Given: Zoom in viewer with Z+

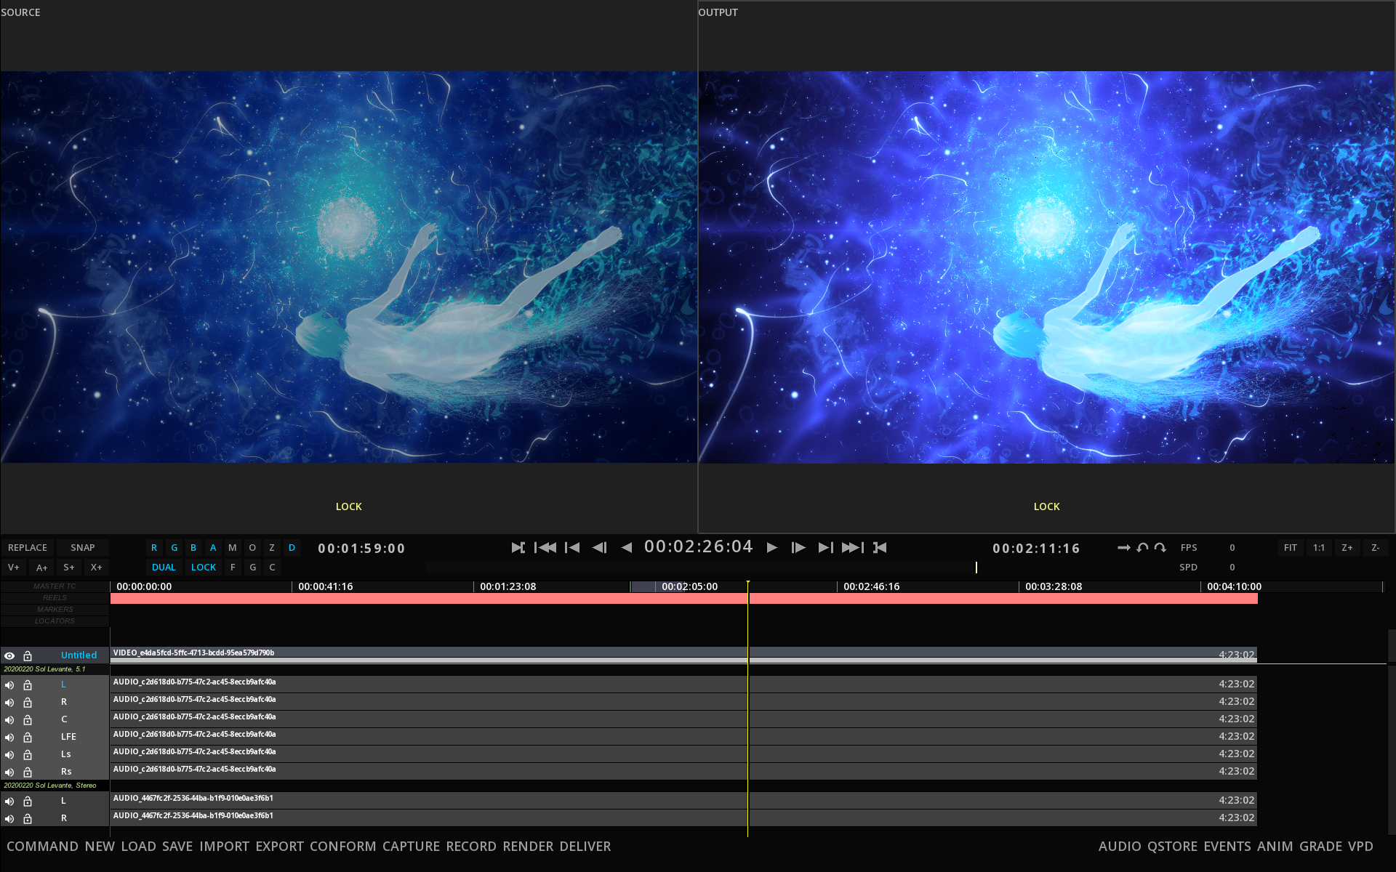Looking at the screenshot, I should [x=1347, y=548].
